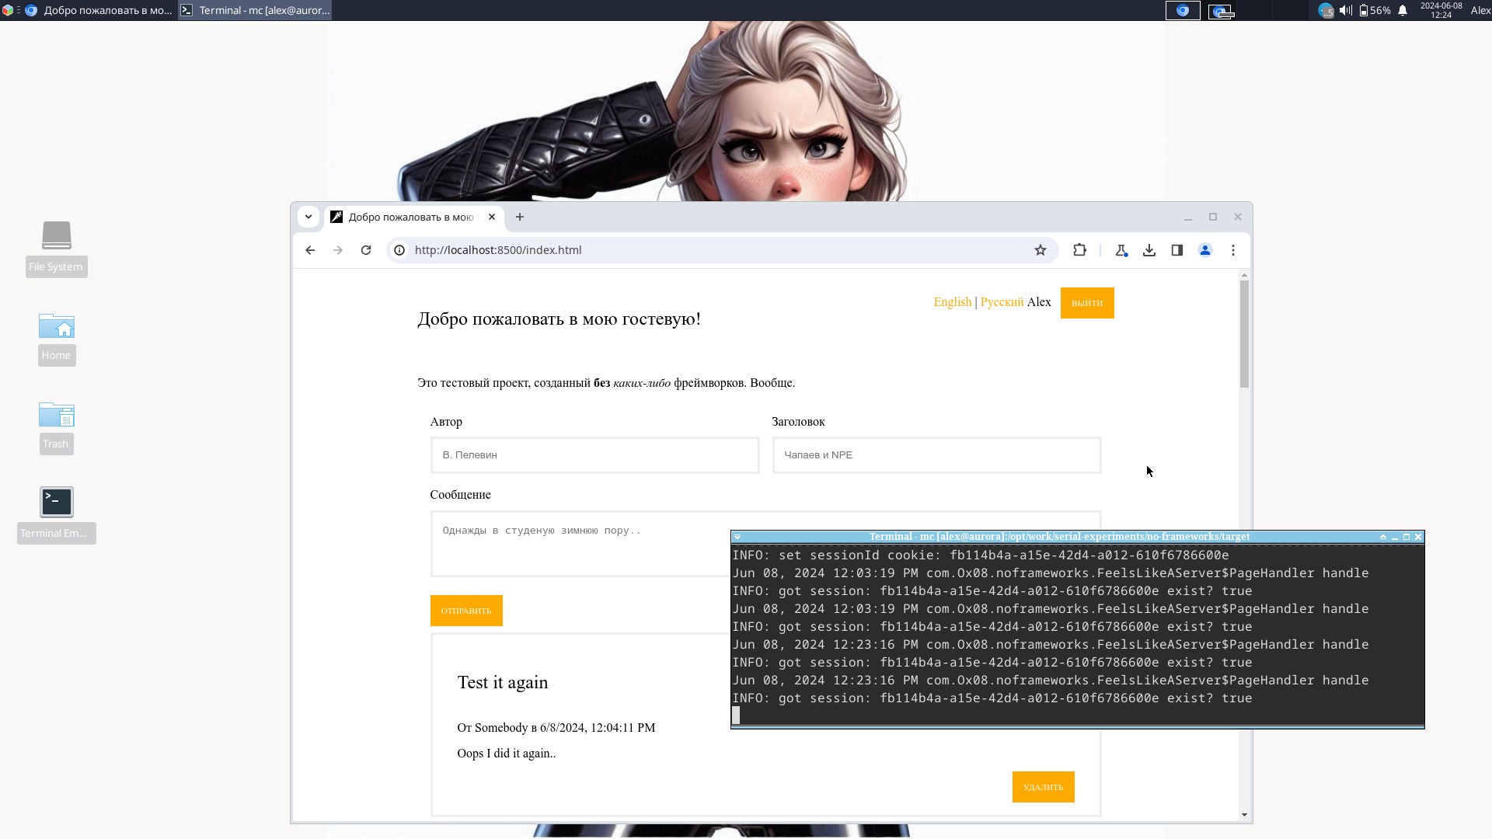Expand the tab search dropdown

pos(309,217)
